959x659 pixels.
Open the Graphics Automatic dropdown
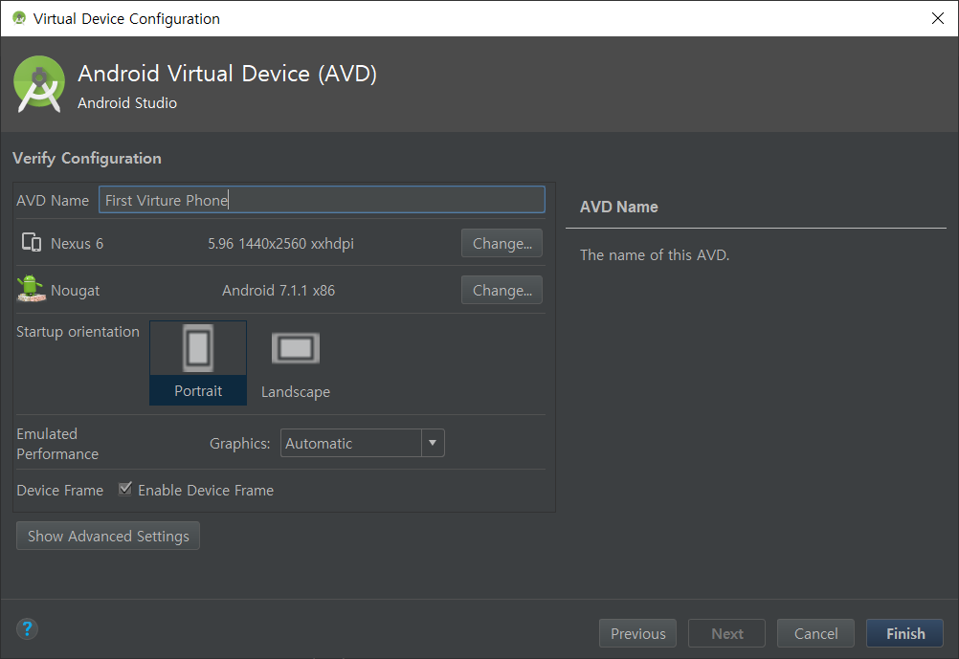point(362,443)
